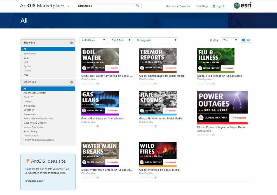The width and height of the screenshot is (277, 195).
Task: Open the Water Main Breaks thumbnail
Action: 100,155
